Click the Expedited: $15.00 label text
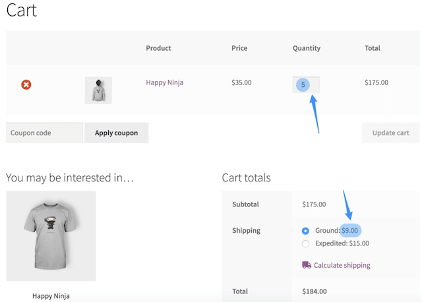The height and width of the screenshot is (302, 422). 342,243
